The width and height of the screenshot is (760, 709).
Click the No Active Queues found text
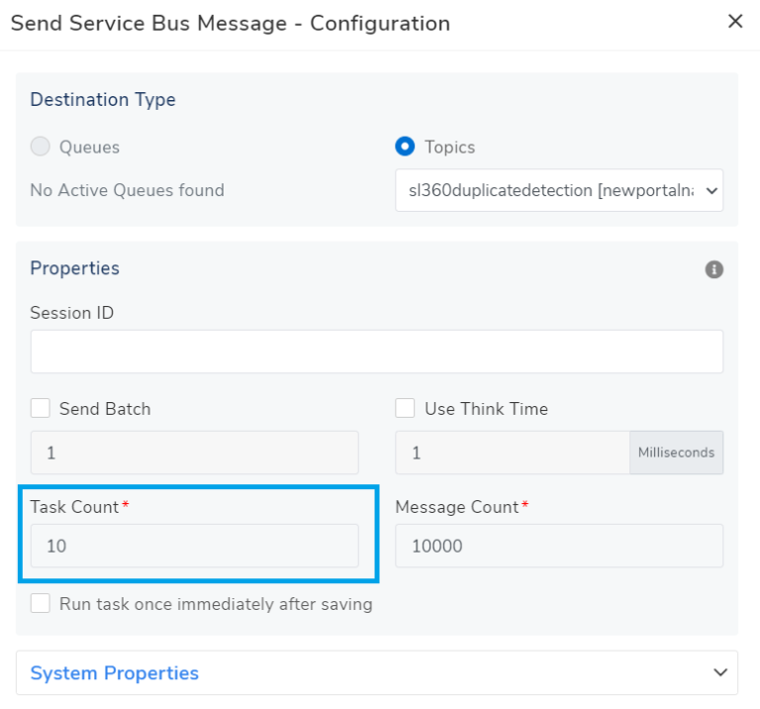[128, 190]
